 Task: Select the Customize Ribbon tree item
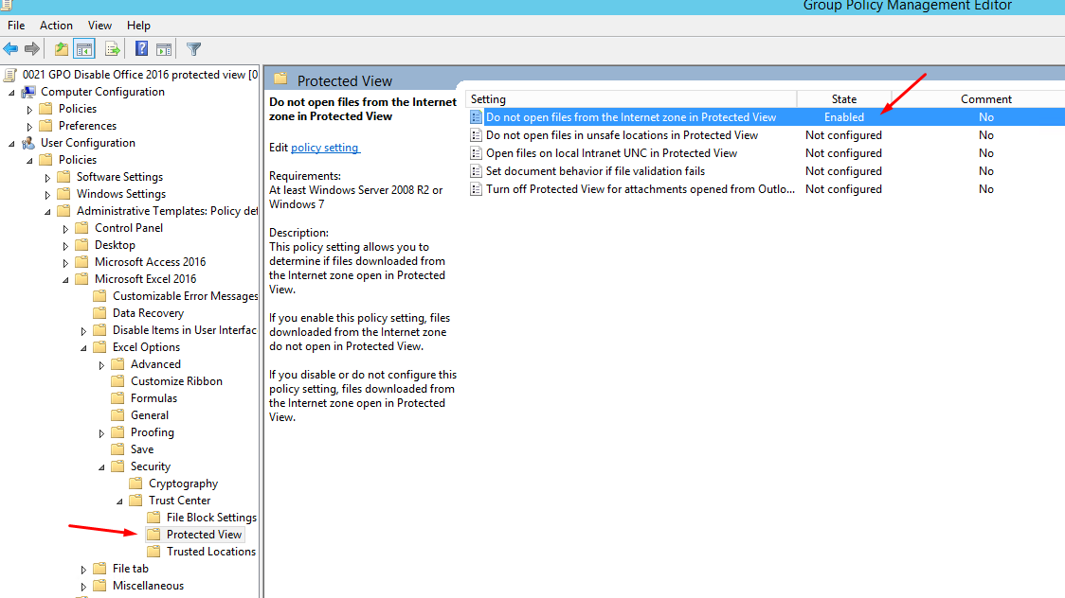[x=176, y=381]
